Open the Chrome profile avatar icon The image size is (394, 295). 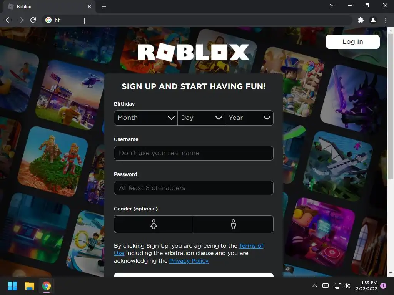tap(373, 20)
